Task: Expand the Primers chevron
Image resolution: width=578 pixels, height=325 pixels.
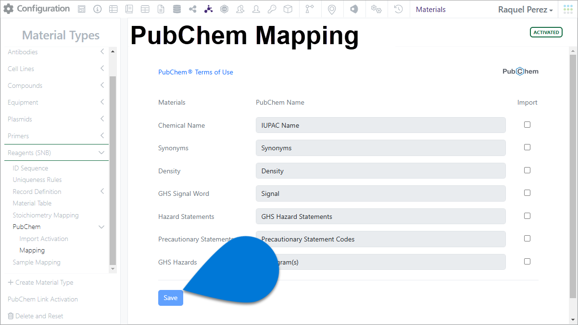Action: click(x=102, y=136)
